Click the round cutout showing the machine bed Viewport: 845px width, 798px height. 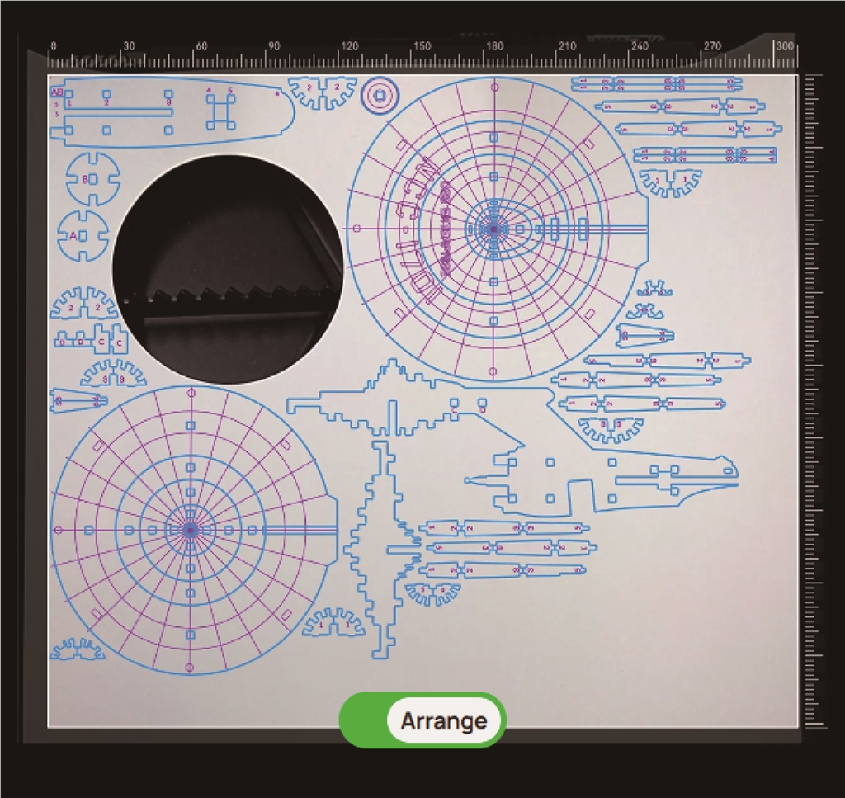click(x=228, y=268)
